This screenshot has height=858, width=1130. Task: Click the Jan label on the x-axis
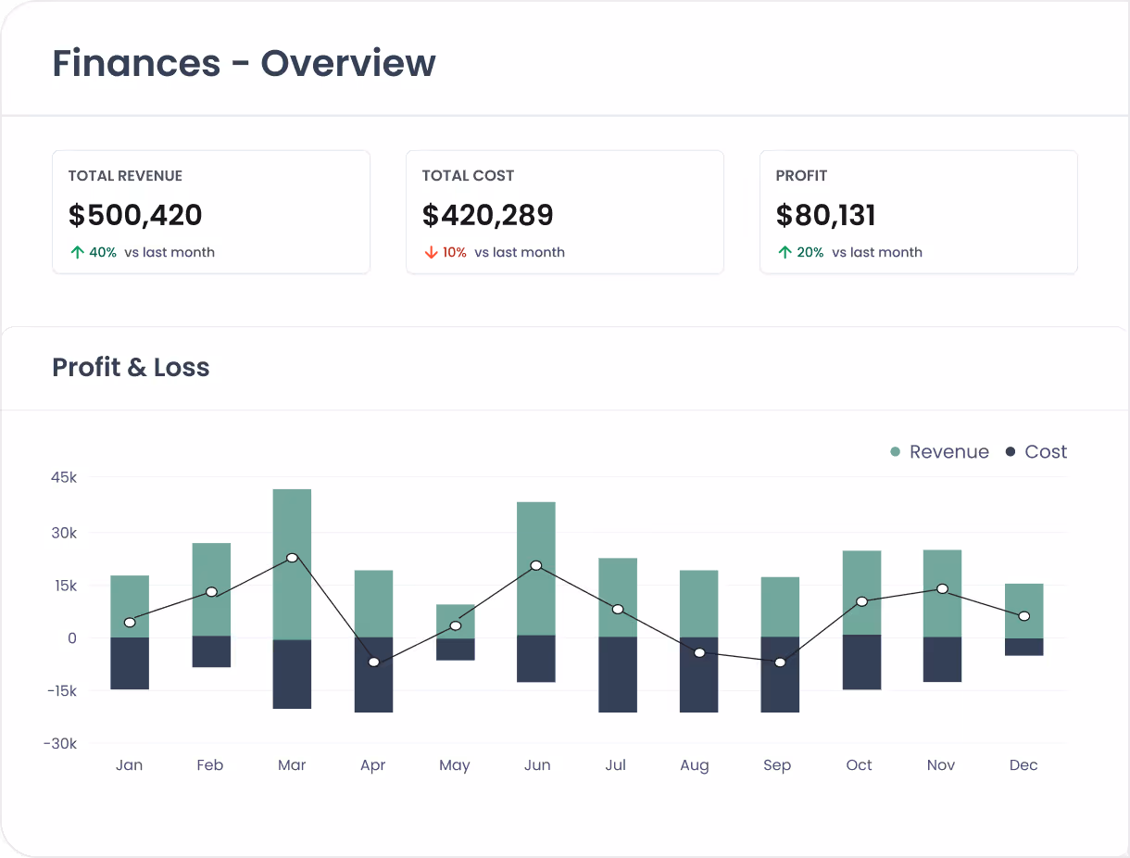tap(129, 764)
